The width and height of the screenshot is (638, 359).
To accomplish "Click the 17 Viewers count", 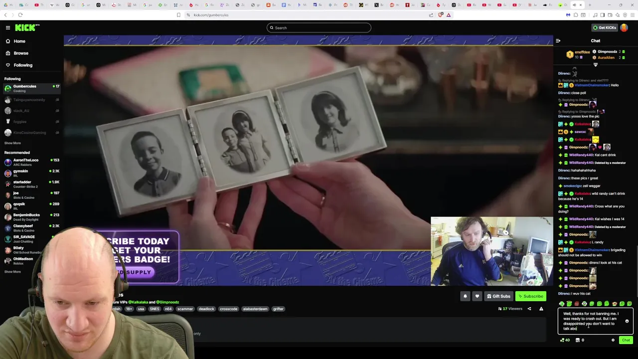I will pos(510,309).
